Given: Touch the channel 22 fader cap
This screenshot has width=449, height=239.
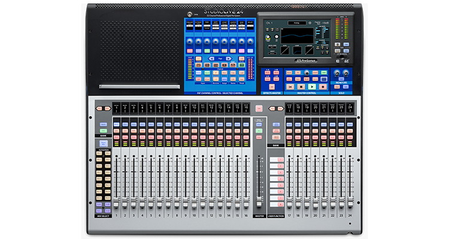Looking at the screenshot, I should pyautogui.click(x=333, y=203).
